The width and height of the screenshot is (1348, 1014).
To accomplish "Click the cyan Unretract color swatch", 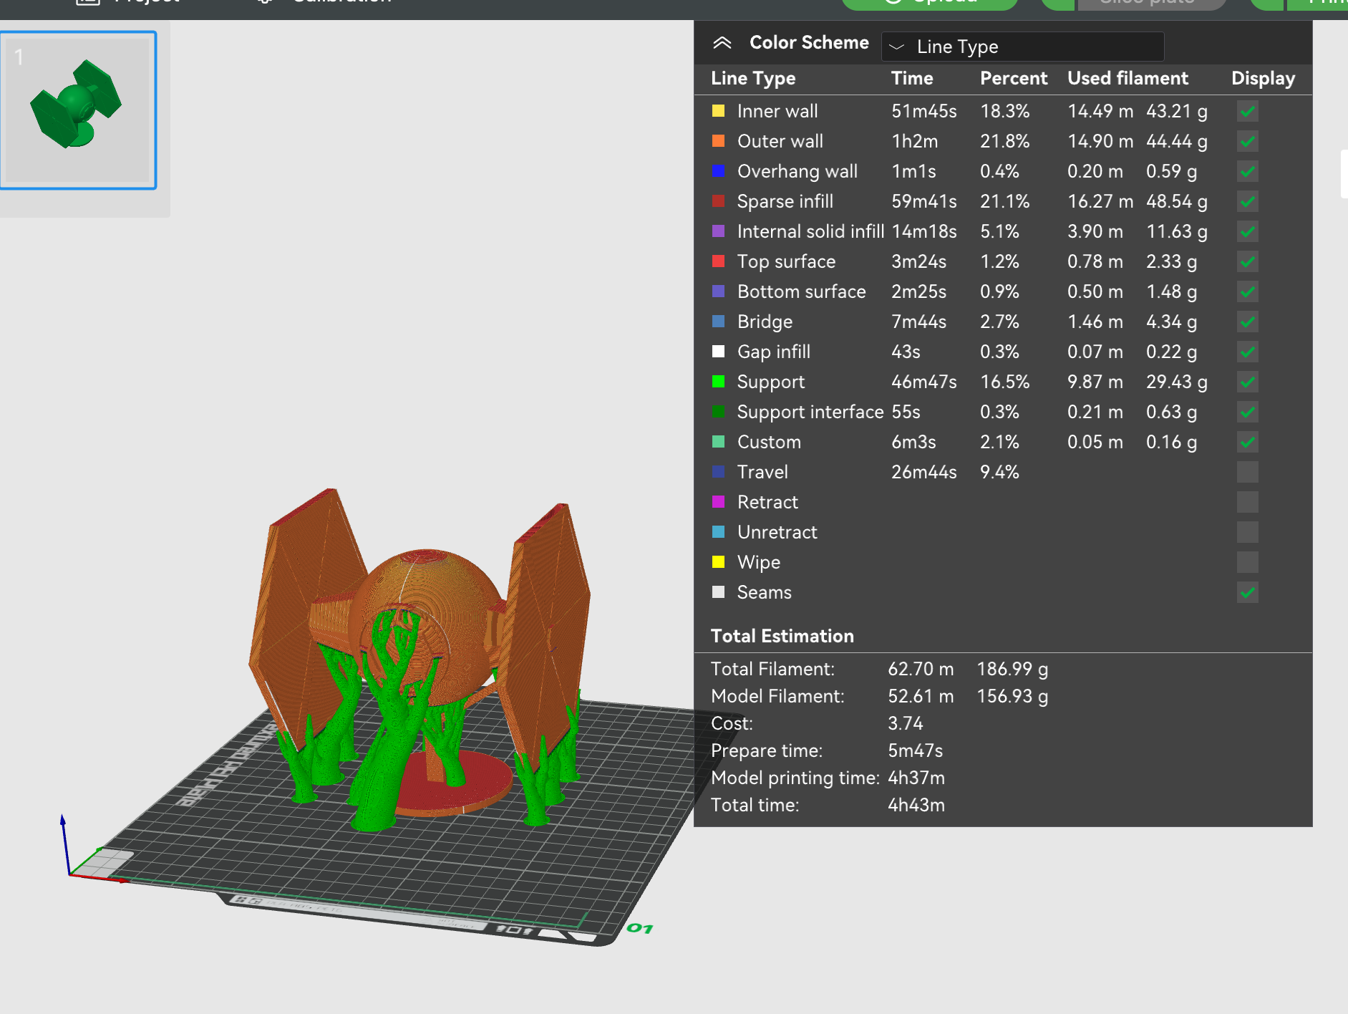I will [x=718, y=532].
